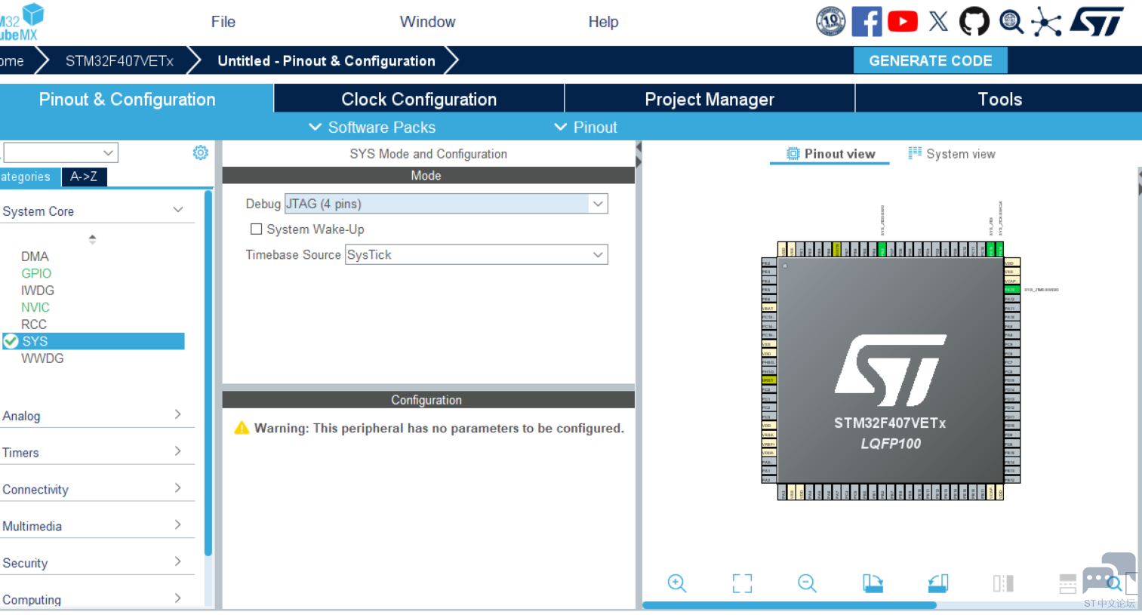1142x615 pixels.
Task: Switch to Project Manager tab
Action: pos(710,99)
